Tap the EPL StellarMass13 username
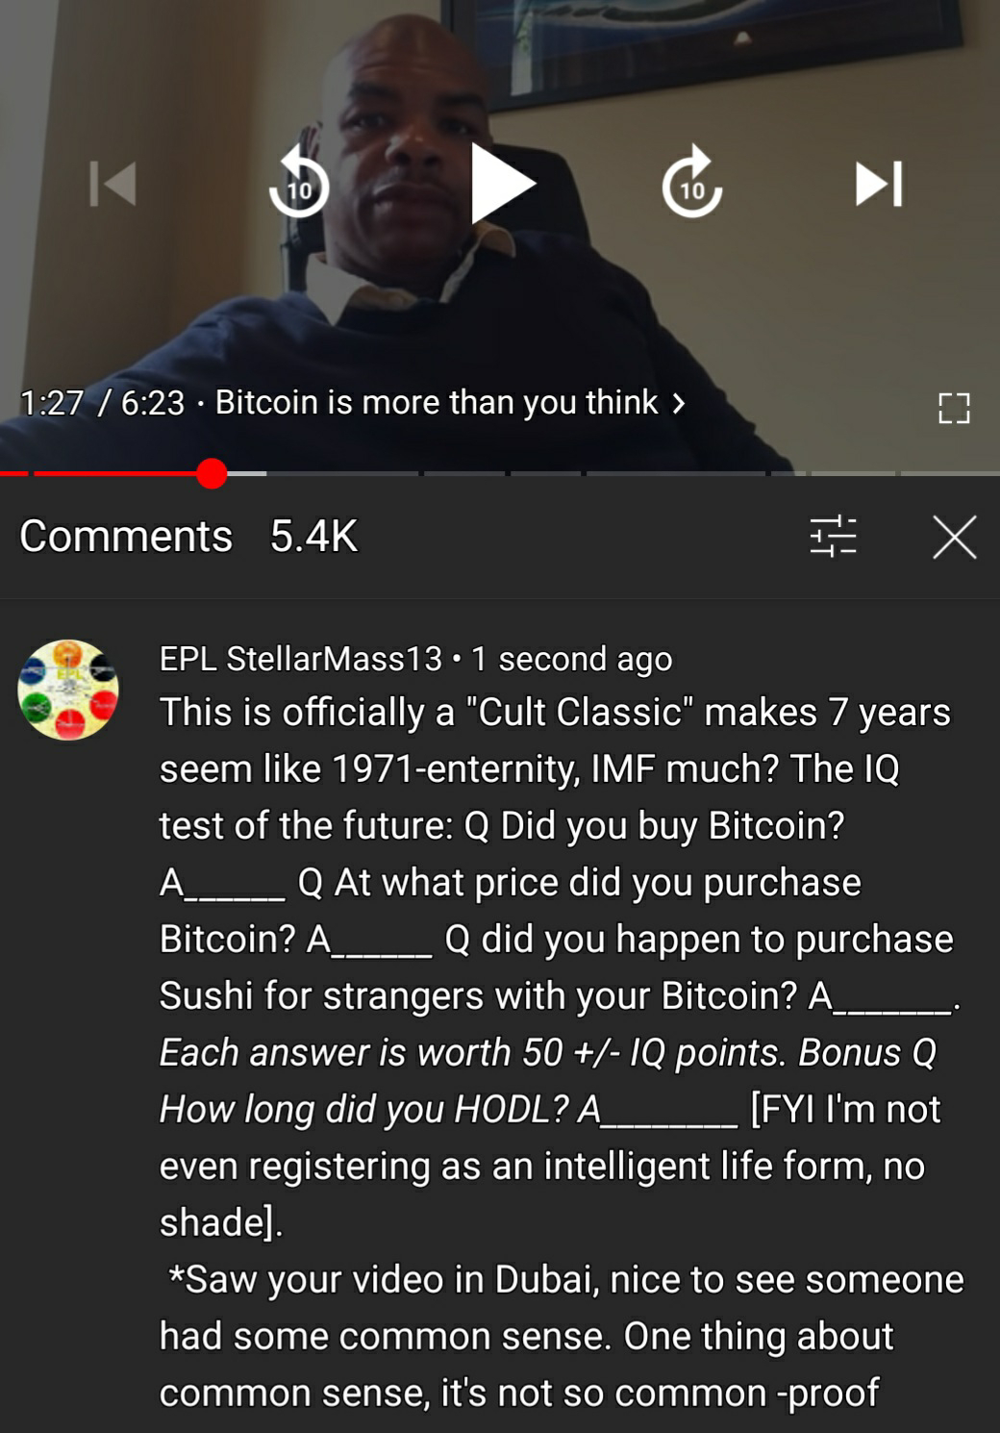 click(300, 659)
